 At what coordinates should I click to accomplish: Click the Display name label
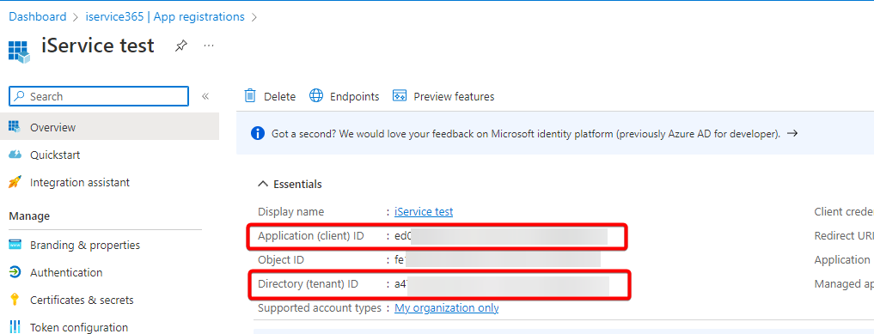[x=290, y=211]
